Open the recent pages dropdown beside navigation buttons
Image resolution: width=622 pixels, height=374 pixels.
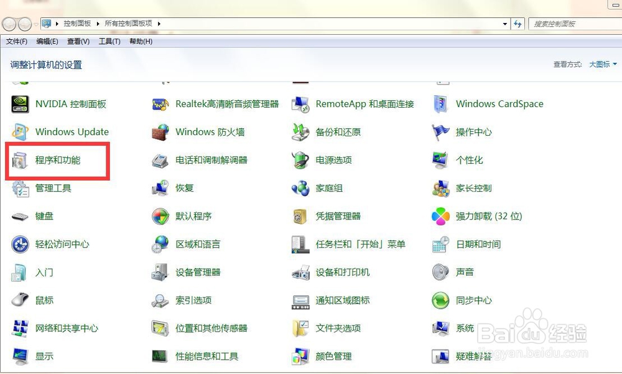tap(36, 24)
